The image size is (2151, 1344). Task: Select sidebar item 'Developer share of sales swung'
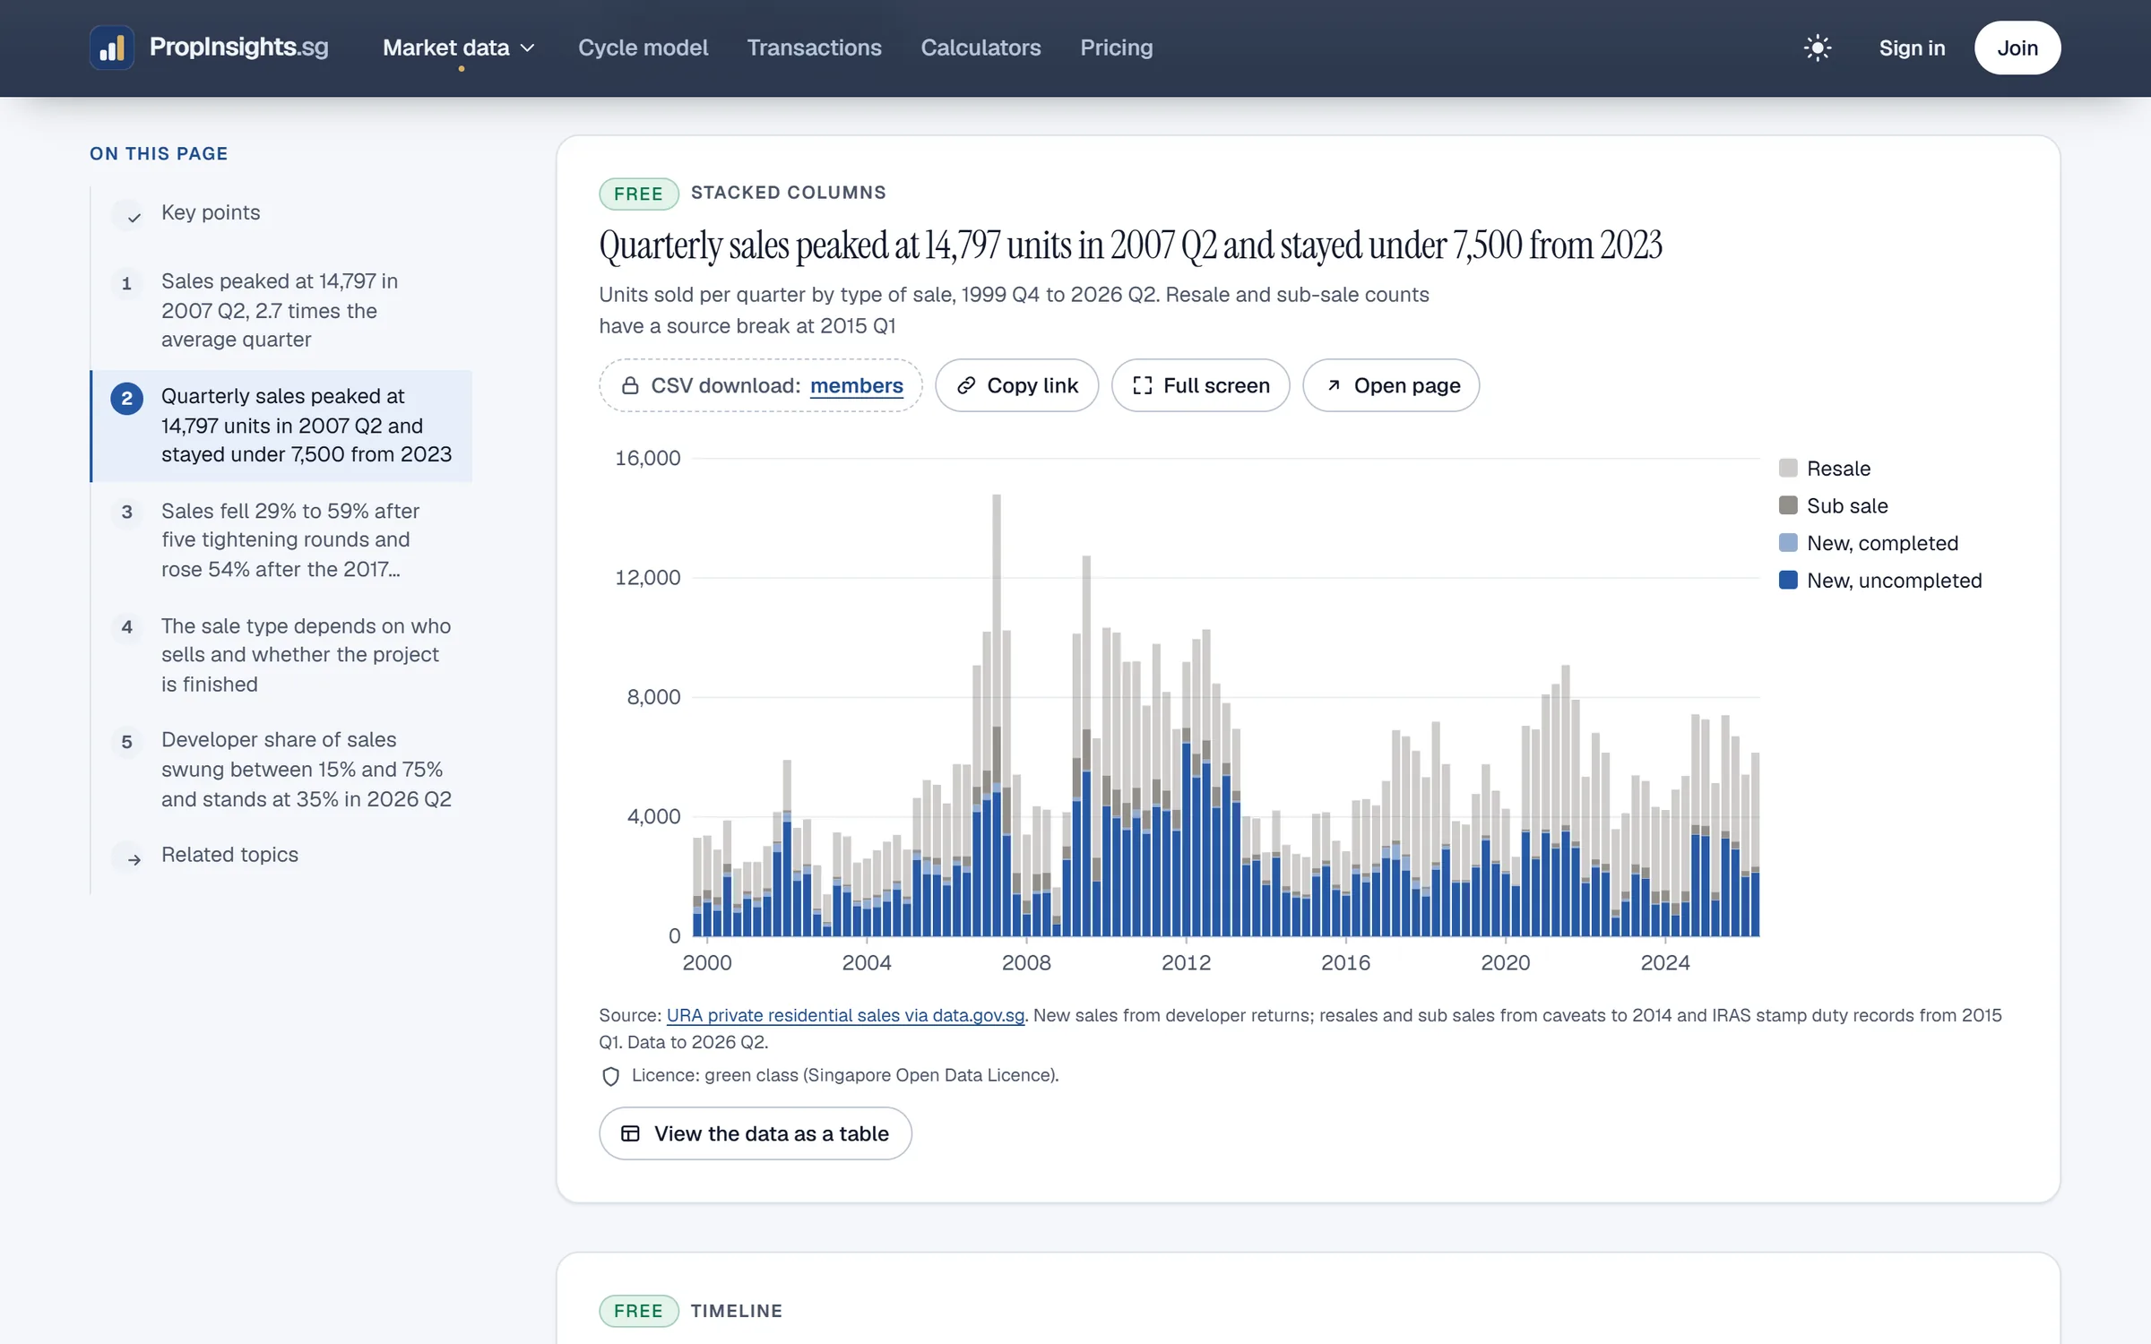tap(281, 769)
